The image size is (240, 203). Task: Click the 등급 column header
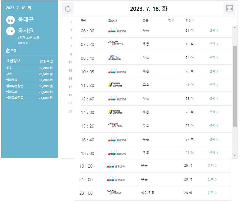click(x=145, y=21)
